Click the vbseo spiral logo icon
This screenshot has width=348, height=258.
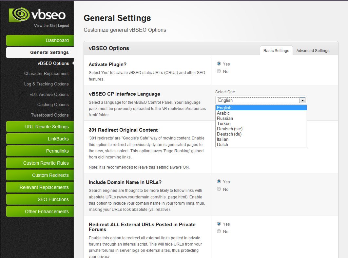tap(19, 15)
